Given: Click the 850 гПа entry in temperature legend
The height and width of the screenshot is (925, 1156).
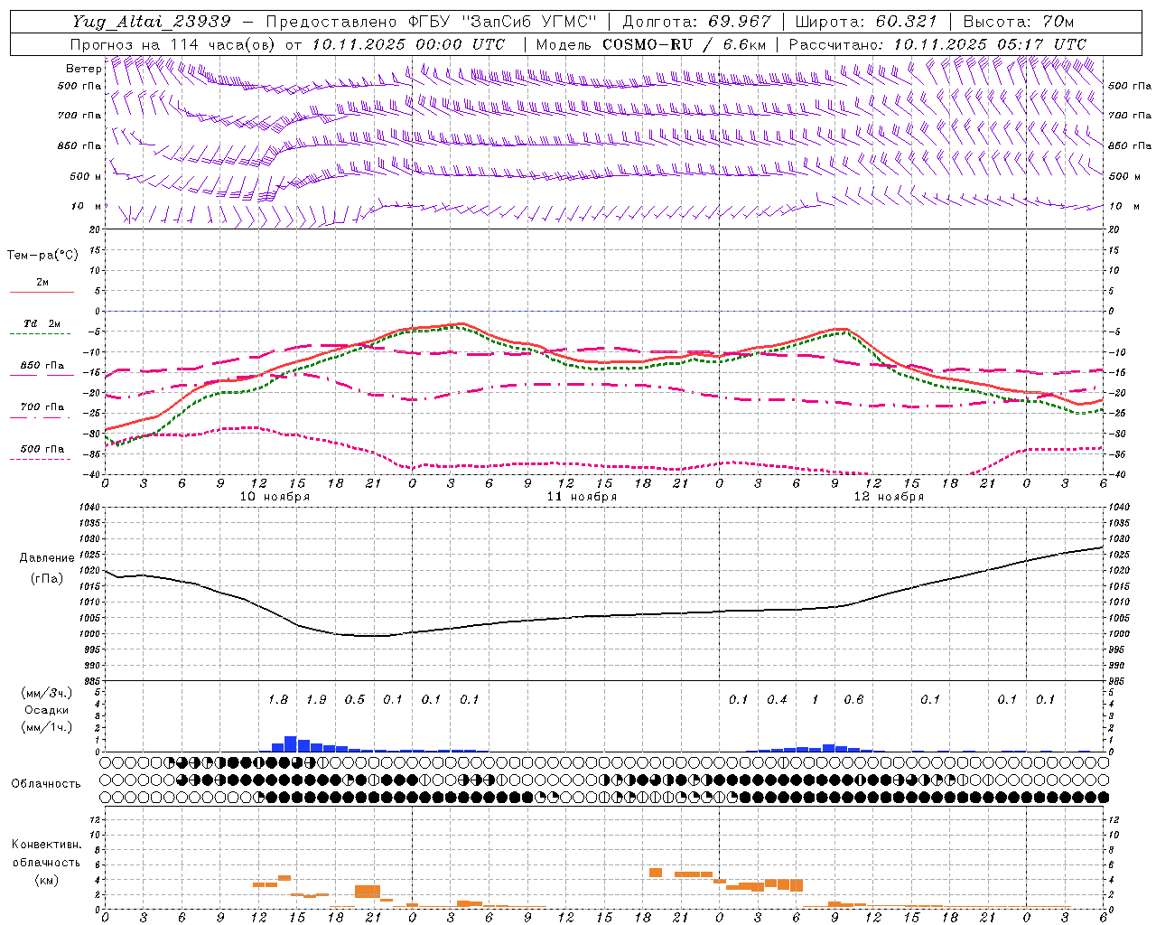Looking at the screenshot, I should (42, 366).
